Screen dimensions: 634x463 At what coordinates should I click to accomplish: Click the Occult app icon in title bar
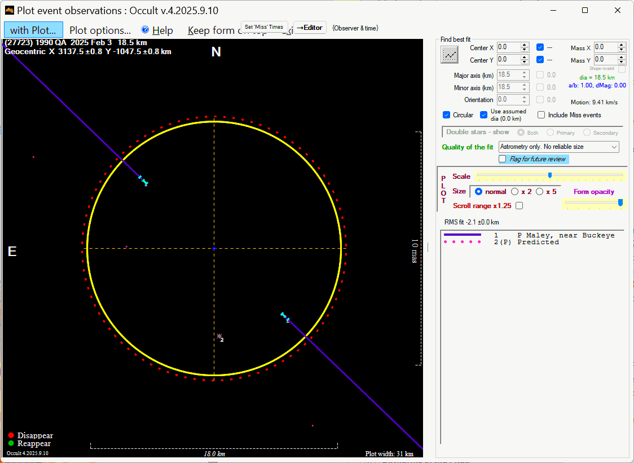pos(9,10)
